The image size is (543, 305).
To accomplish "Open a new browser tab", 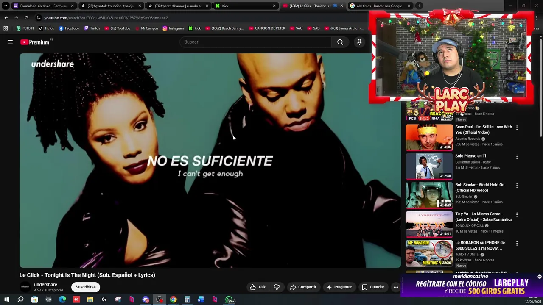I will click(419, 6).
